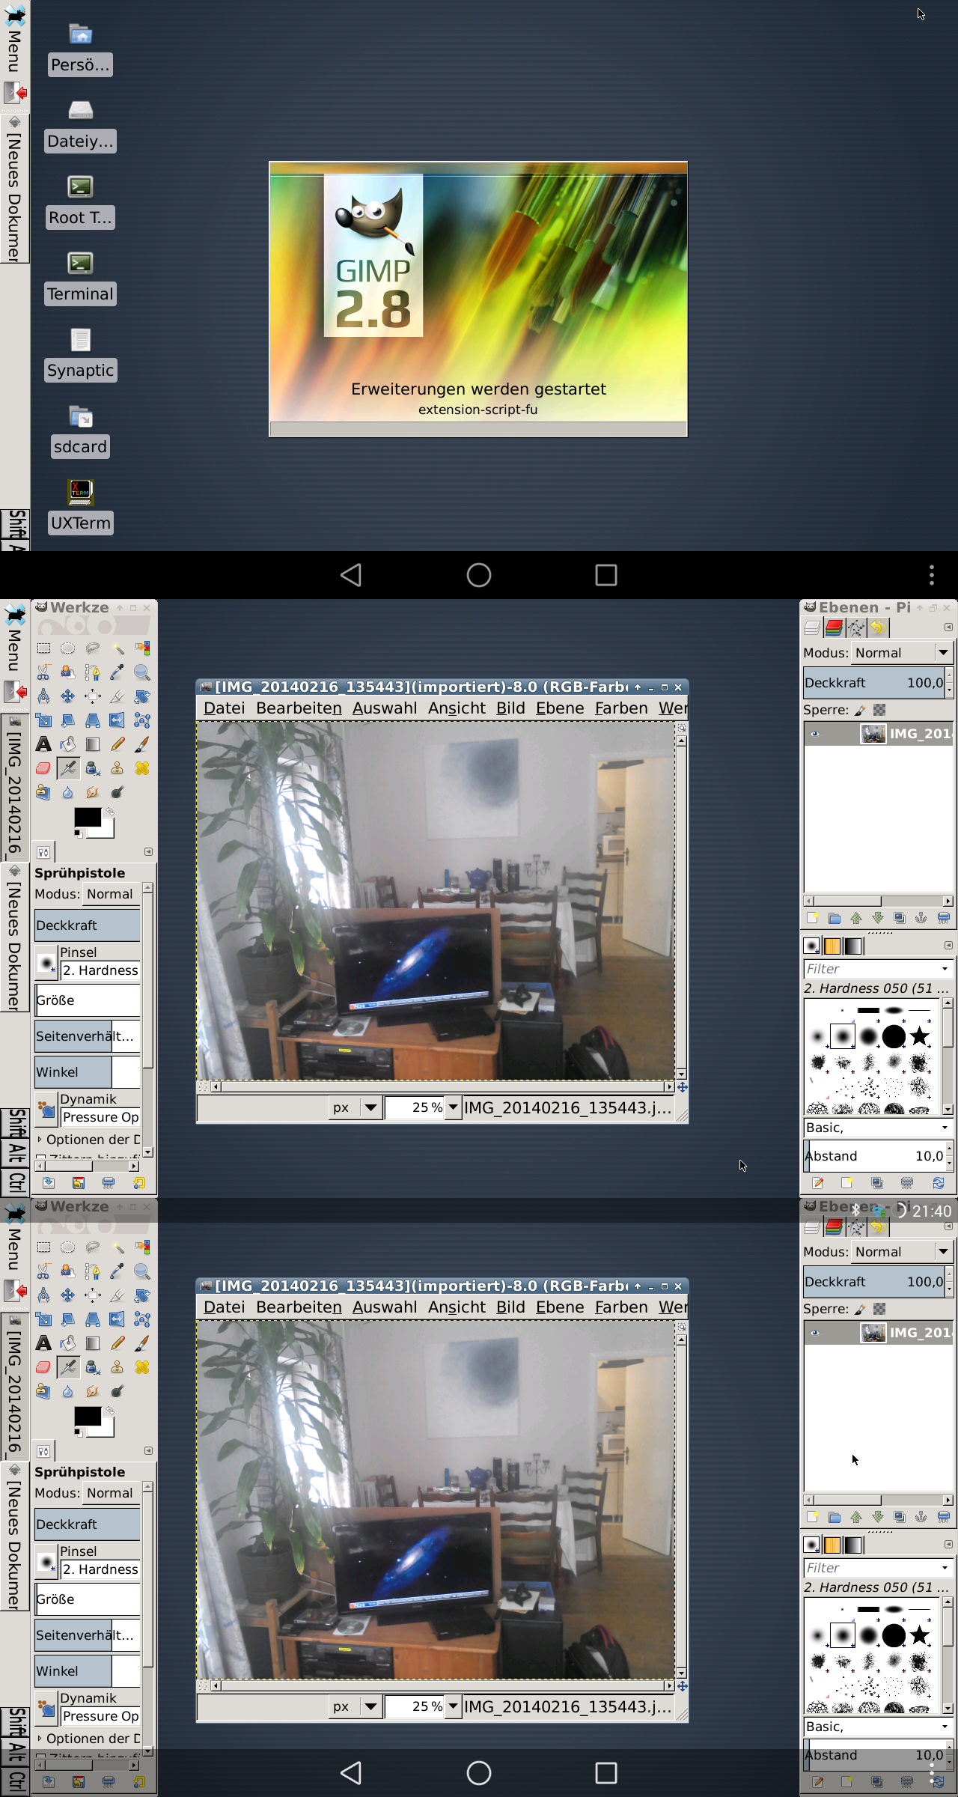Duplicate the layer in middle screen Ebenen panel
This screenshot has height=1797, width=958.
[900, 918]
